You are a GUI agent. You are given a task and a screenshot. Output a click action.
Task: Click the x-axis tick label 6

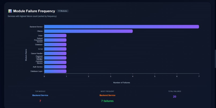pyautogui.click(x=177, y=76)
